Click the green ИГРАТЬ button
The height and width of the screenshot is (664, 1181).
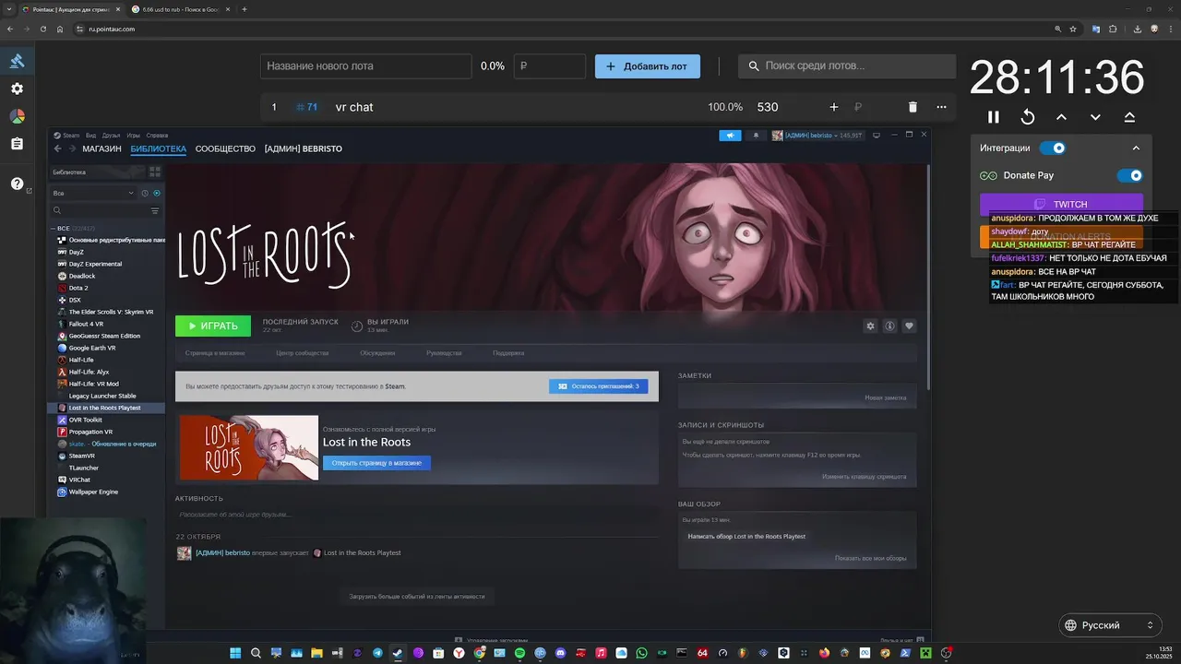pyautogui.click(x=213, y=326)
